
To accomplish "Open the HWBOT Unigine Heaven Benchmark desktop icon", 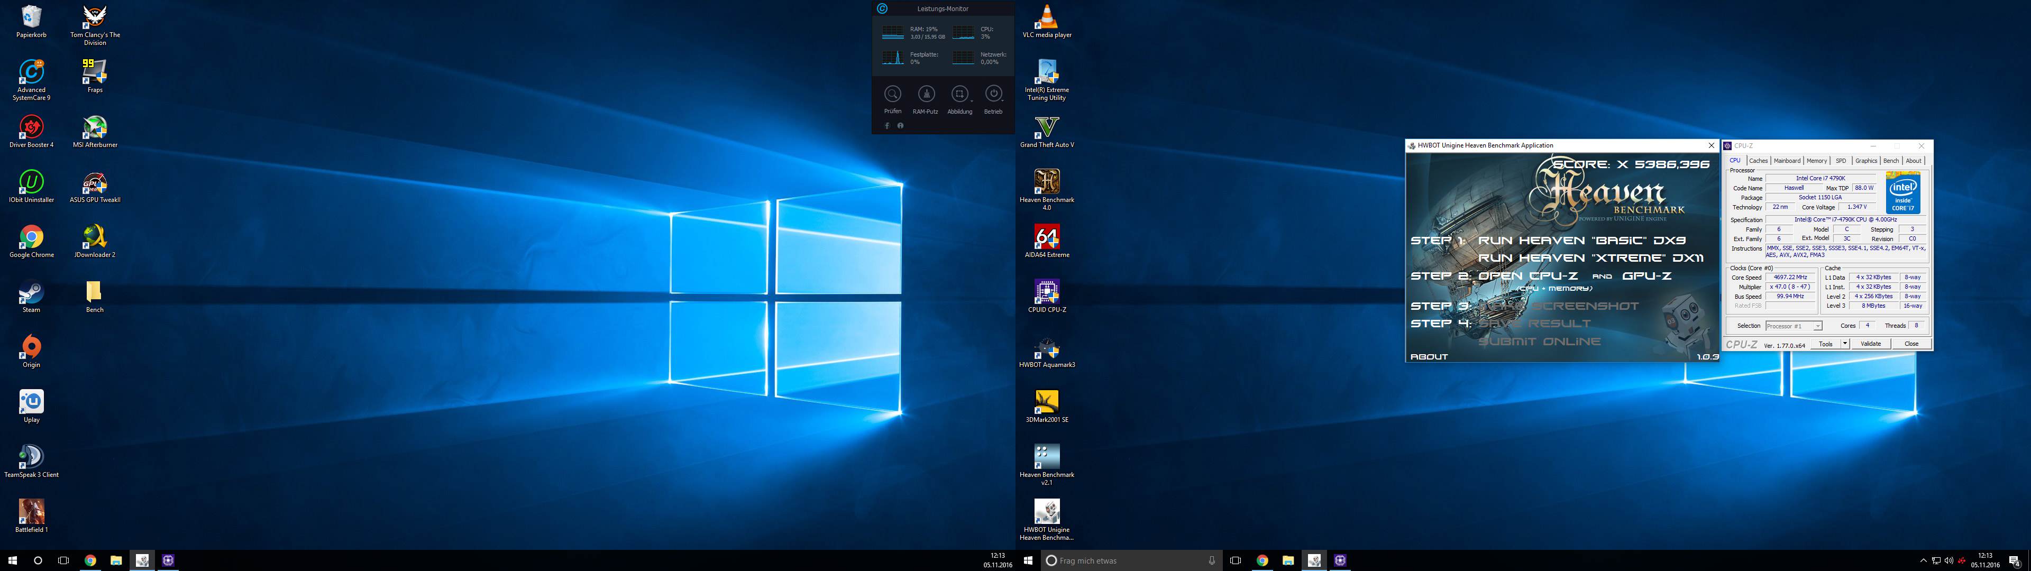I will point(1047,521).
